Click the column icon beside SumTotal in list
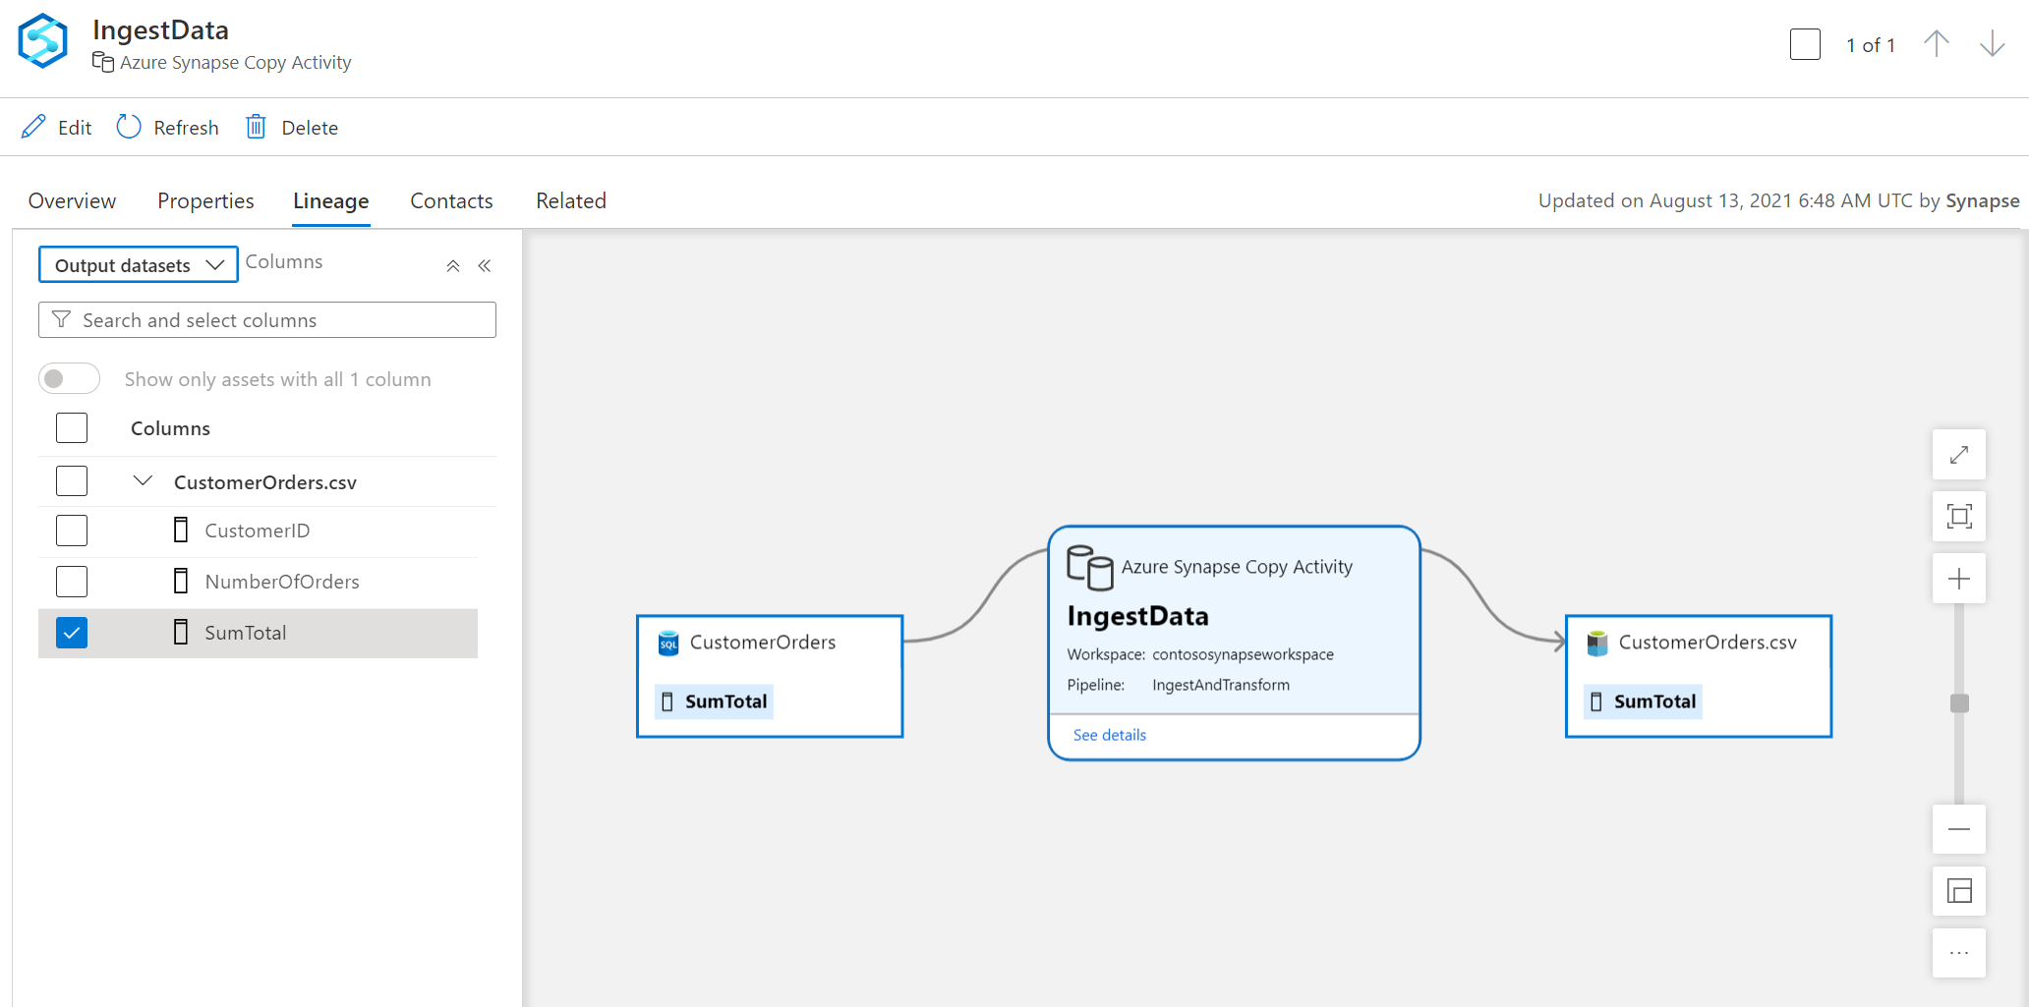2029x1007 pixels. [x=181, y=633]
